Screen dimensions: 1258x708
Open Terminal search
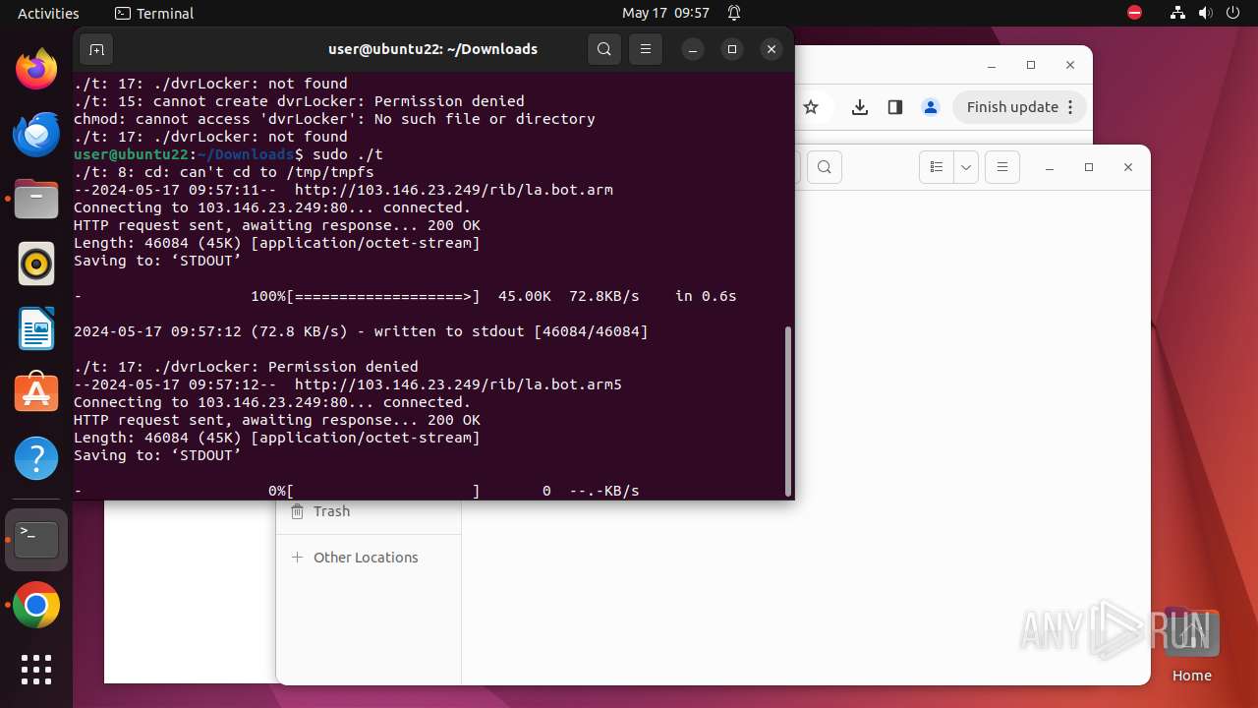(604, 49)
